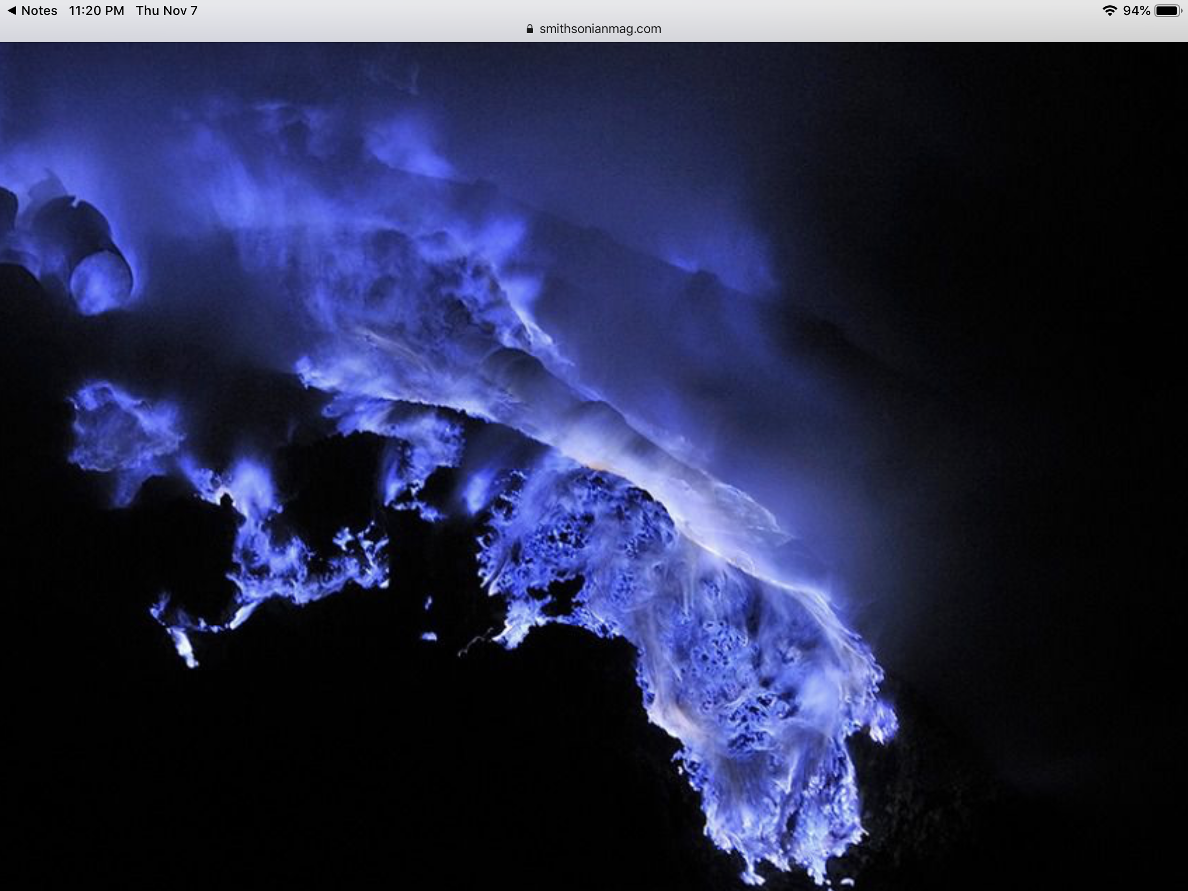Tap the smithsonianmag.com address text

(x=600, y=29)
